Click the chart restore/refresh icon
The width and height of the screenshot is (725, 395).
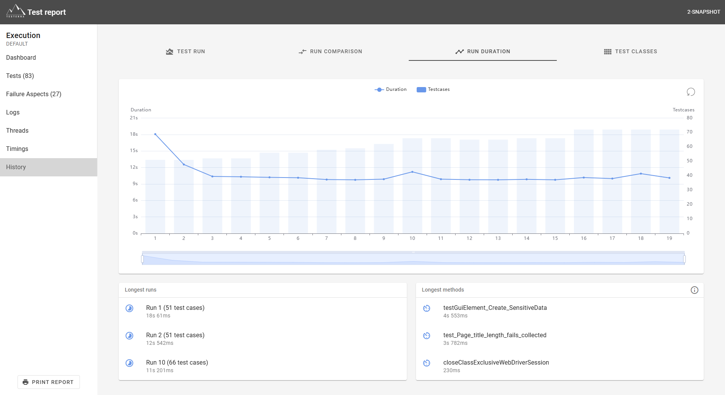pyautogui.click(x=691, y=92)
